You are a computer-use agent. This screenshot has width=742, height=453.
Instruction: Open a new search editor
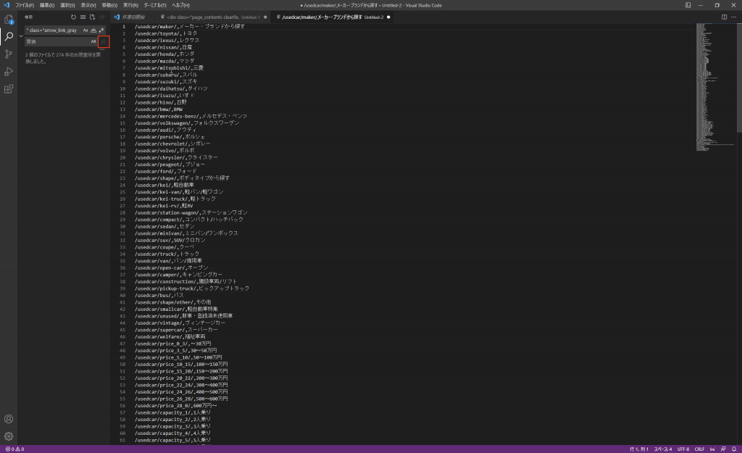(x=92, y=17)
